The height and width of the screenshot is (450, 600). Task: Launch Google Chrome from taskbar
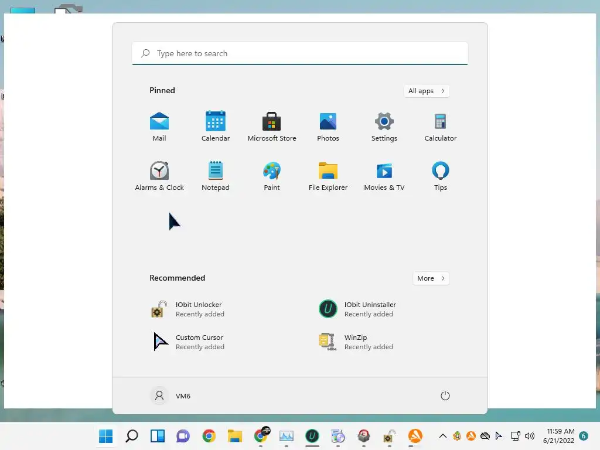[209, 436]
